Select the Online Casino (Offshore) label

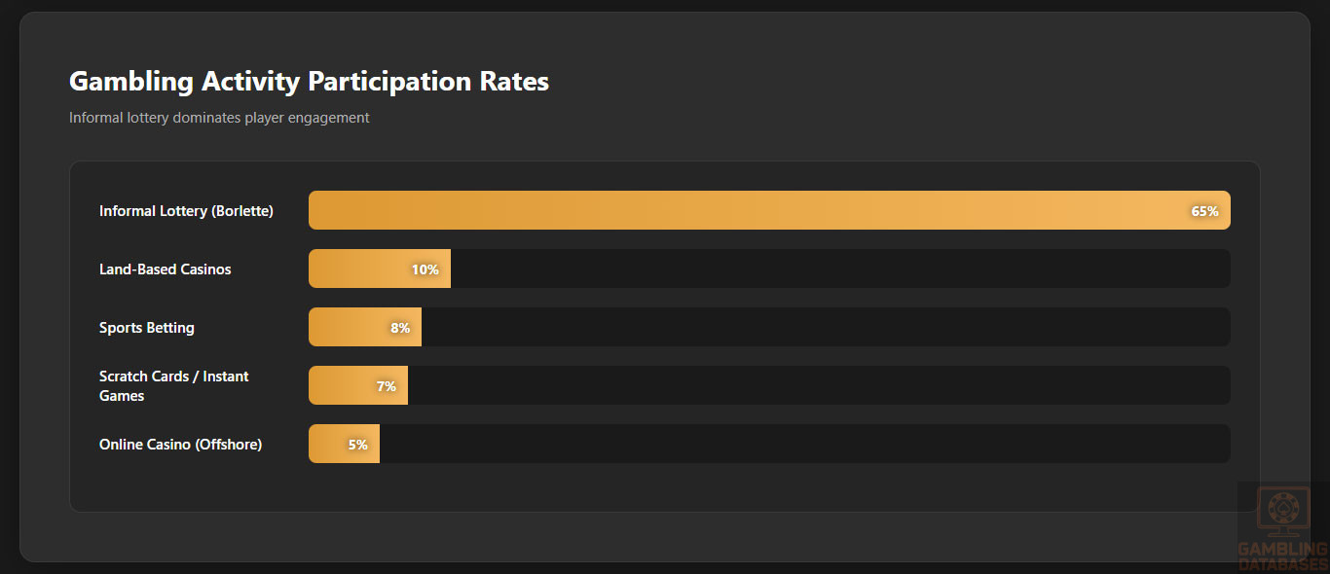pyautogui.click(x=180, y=445)
